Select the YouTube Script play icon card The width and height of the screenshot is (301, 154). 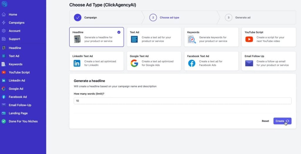tap(249, 39)
